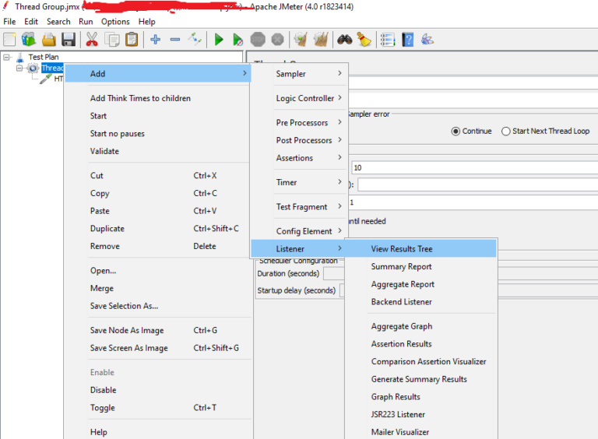The width and height of the screenshot is (598, 439).
Task: Click the Clear broom icon
Action: (301, 39)
